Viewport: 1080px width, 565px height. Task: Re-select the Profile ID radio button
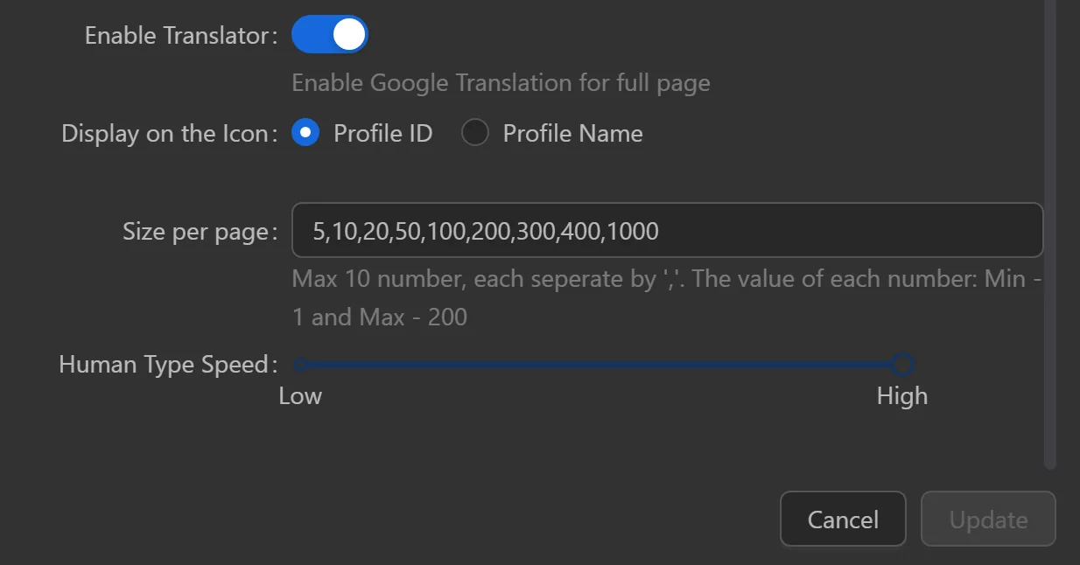pyautogui.click(x=306, y=132)
